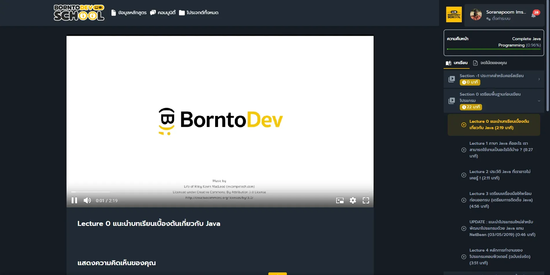
Task: Expand Section -1 with its arrow
Action: pos(539,79)
